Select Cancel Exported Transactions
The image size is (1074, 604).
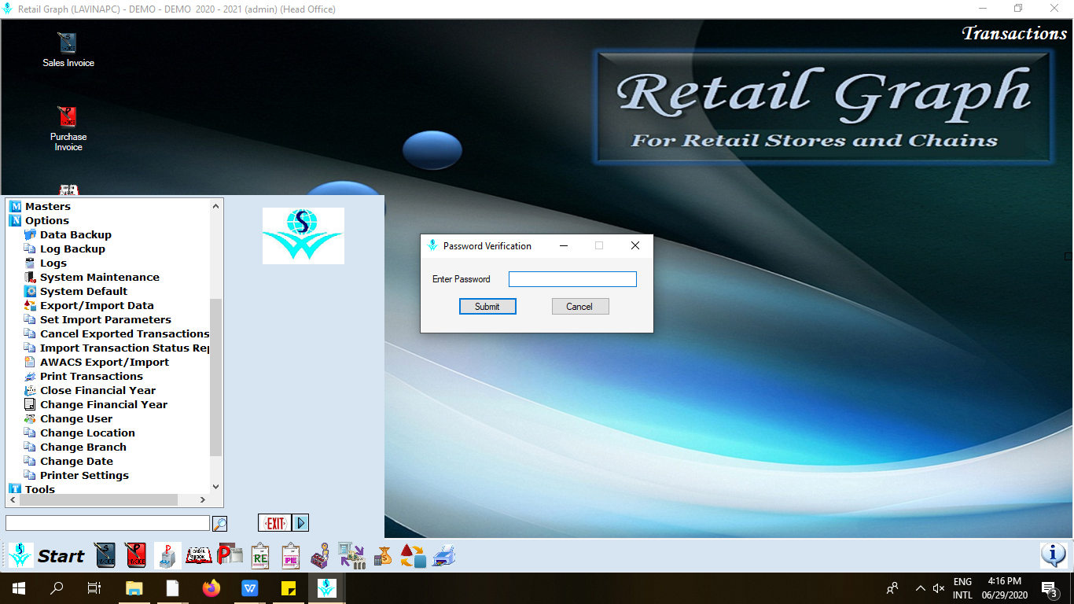124,333
